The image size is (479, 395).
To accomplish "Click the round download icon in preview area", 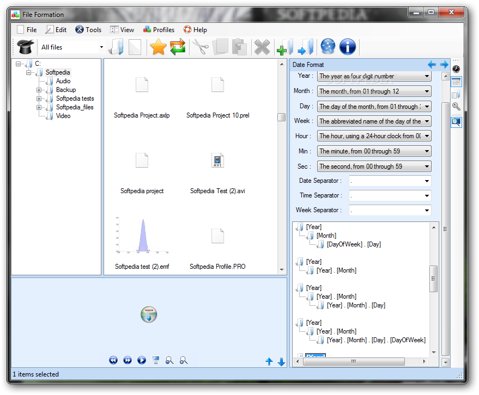I will tap(149, 314).
